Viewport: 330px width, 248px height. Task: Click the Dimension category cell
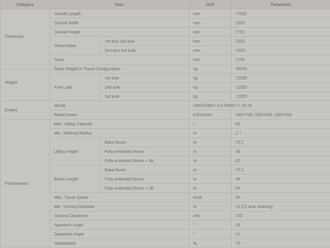coord(14,36)
